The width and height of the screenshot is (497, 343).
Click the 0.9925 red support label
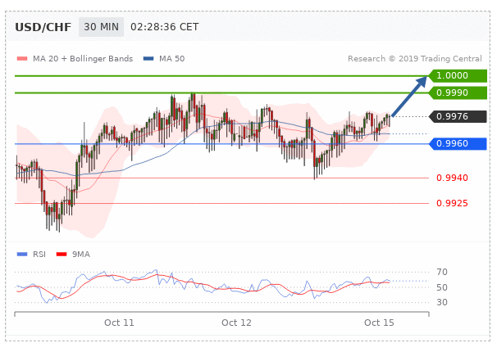tap(452, 203)
